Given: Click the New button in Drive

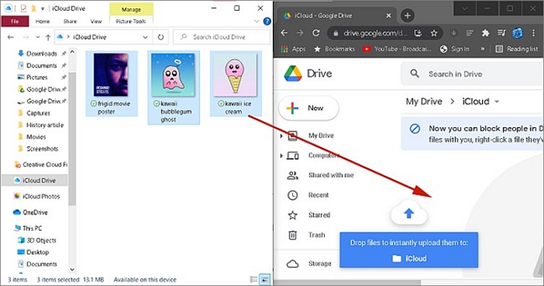Looking at the screenshot, I should pos(309,109).
